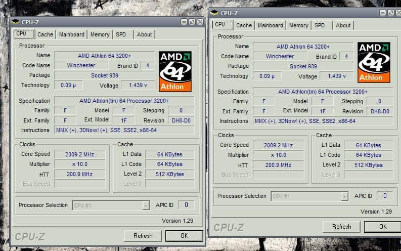Image resolution: width=401 pixels, height=251 pixels.
Task: Maximize the right CPU-Z window
Action: click(x=391, y=13)
